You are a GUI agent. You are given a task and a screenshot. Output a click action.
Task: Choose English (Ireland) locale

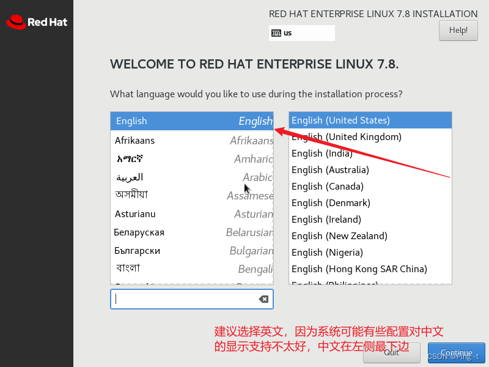[x=370, y=220]
